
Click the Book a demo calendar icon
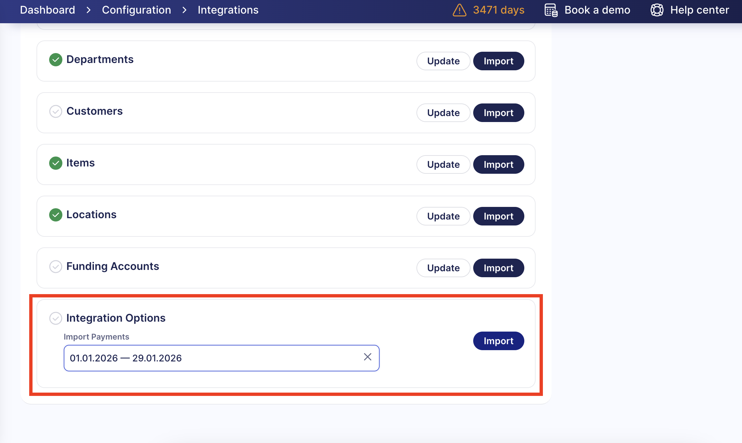click(551, 10)
